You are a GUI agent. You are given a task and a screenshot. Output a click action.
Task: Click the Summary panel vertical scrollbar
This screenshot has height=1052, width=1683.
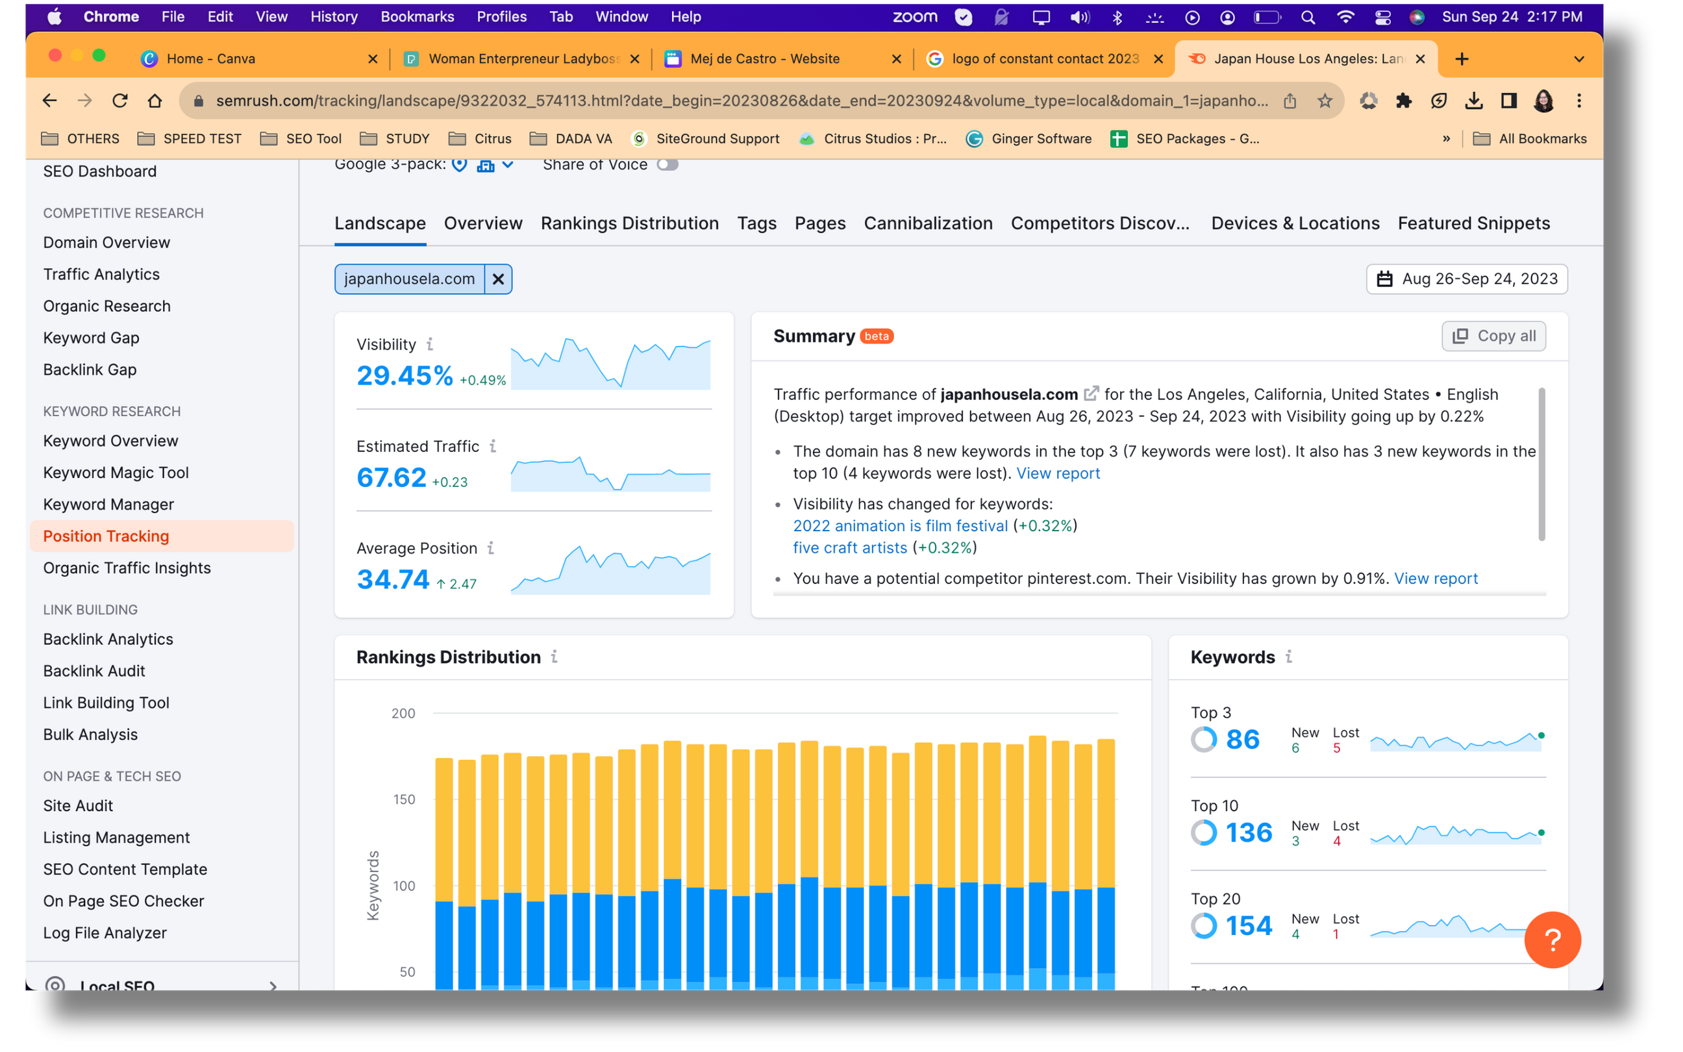(1541, 464)
